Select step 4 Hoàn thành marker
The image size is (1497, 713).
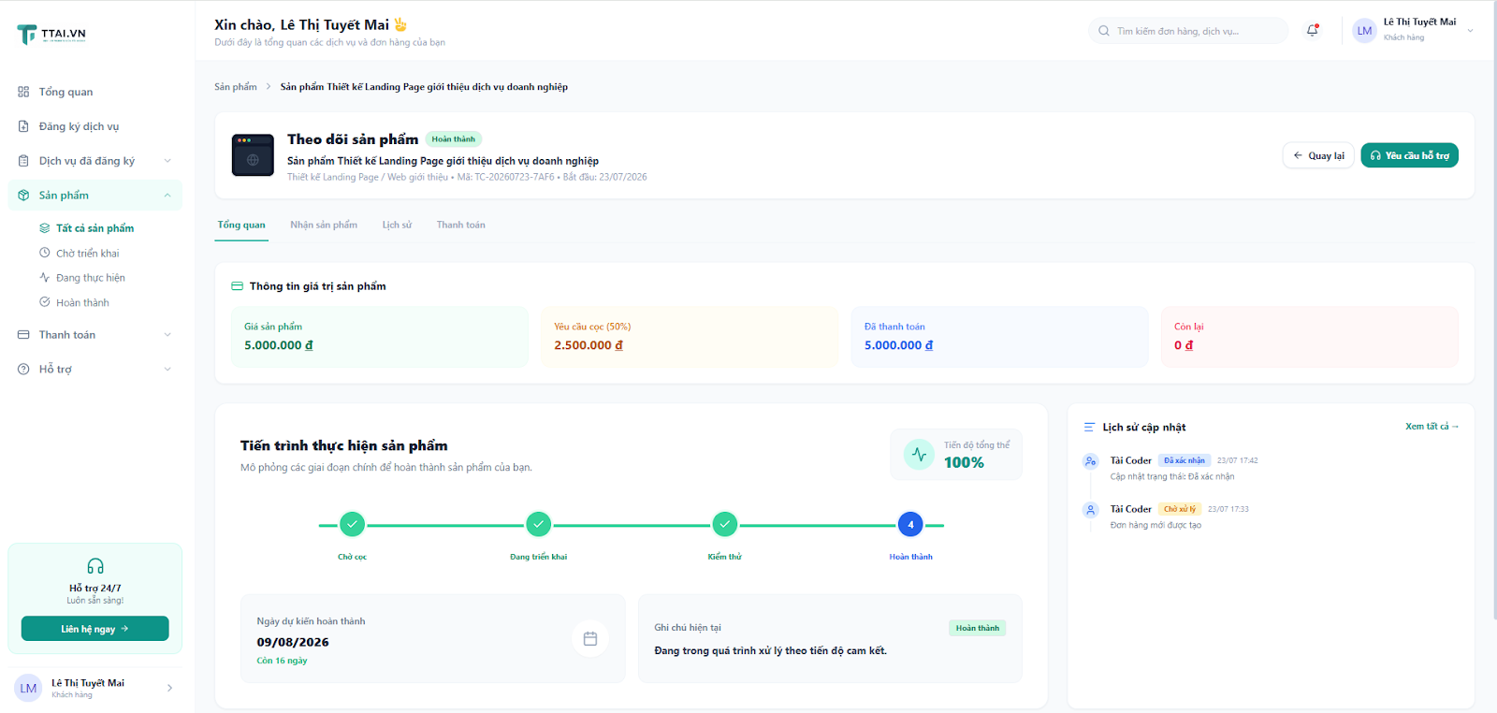coord(910,525)
